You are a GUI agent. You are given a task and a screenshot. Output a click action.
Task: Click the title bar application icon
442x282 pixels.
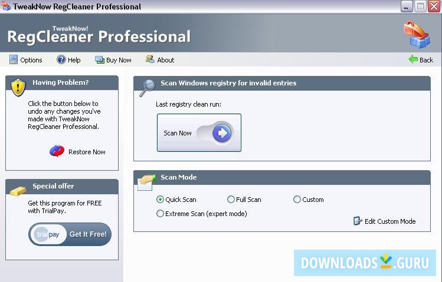tap(6, 6)
